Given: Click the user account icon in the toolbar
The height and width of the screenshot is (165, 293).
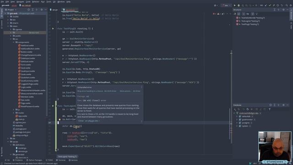Looking at the screenshot, I should point(215,5).
